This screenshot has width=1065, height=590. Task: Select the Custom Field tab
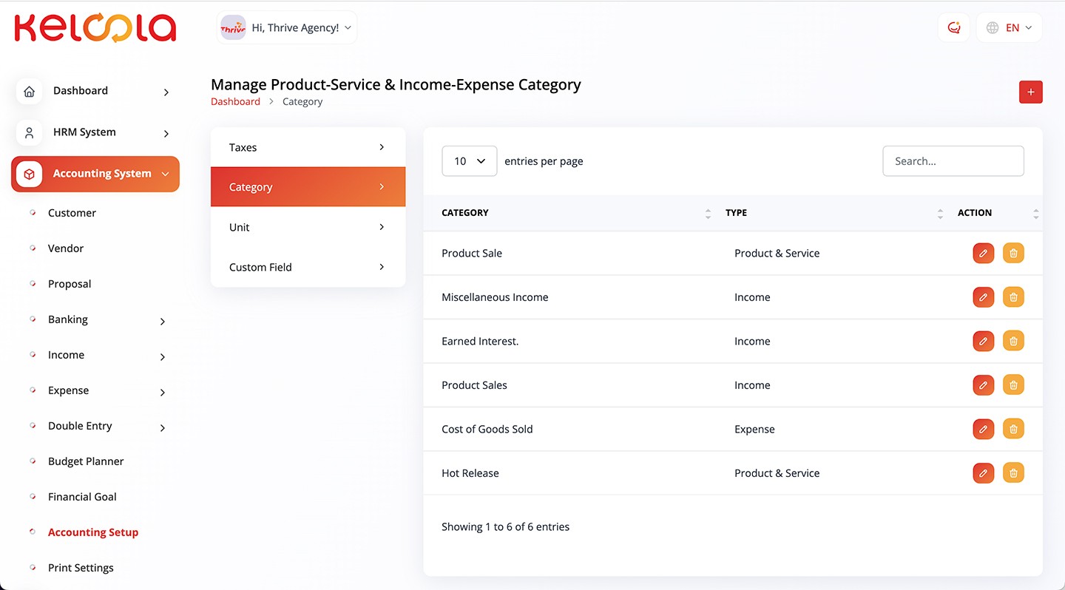[308, 267]
